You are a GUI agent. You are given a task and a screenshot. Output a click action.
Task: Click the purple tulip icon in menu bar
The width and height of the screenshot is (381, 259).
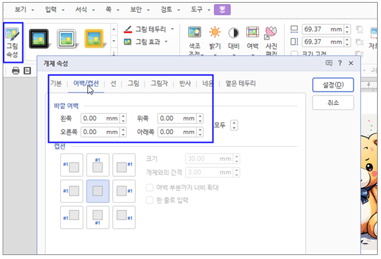[x=222, y=10]
